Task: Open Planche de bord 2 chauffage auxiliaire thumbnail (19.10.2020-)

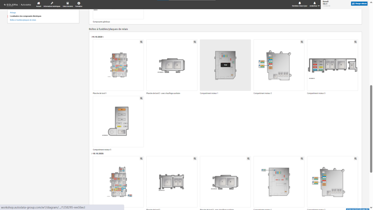Action: [172, 65]
